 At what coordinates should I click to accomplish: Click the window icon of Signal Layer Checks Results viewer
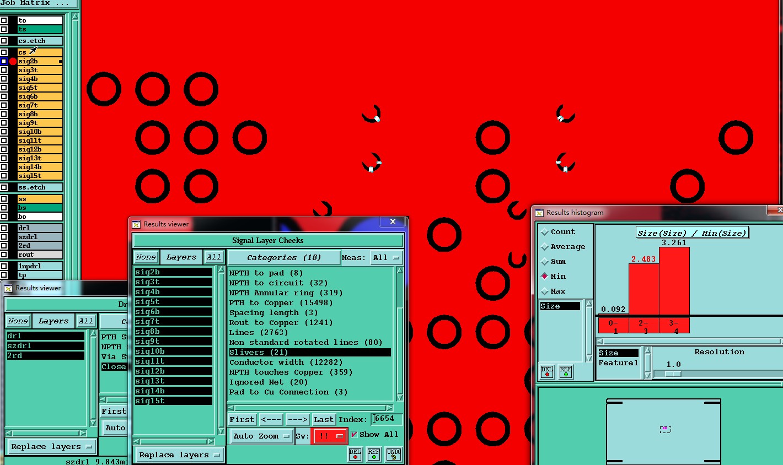point(136,224)
